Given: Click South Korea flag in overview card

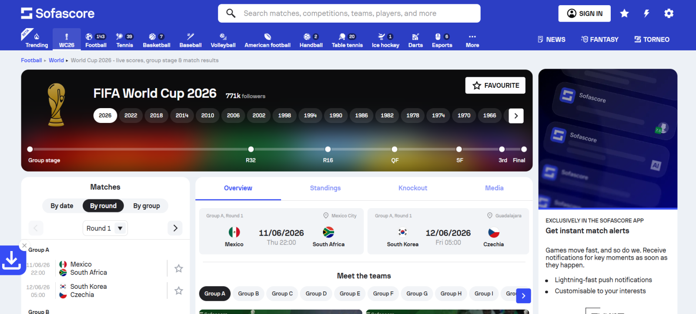Looking at the screenshot, I should (403, 232).
